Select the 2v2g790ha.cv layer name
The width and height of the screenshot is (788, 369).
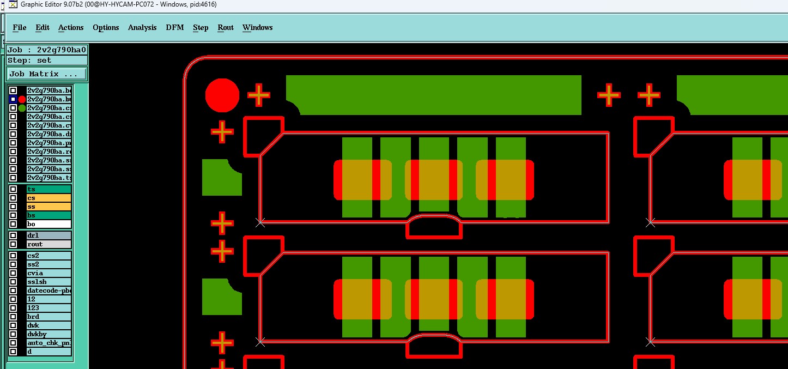(49, 125)
